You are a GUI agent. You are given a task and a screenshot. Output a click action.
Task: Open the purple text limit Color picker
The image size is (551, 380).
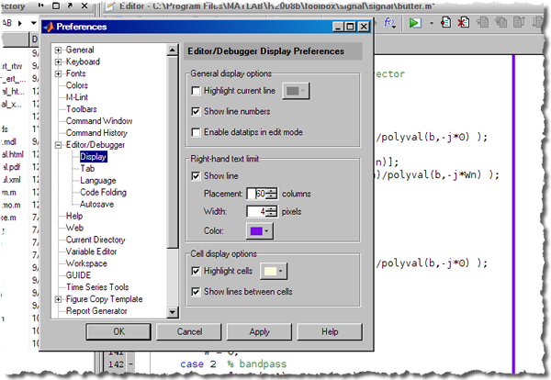[x=260, y=230]
